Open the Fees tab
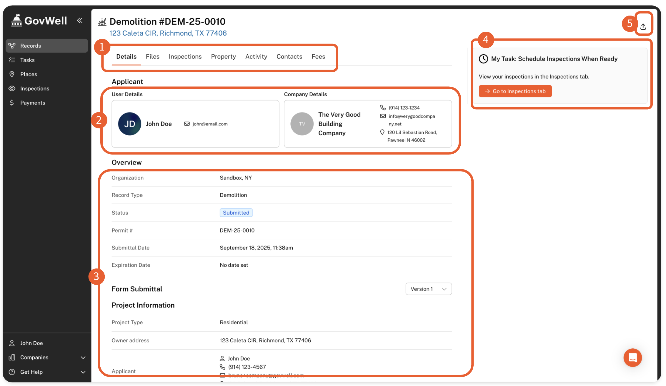 coord(318,56)
